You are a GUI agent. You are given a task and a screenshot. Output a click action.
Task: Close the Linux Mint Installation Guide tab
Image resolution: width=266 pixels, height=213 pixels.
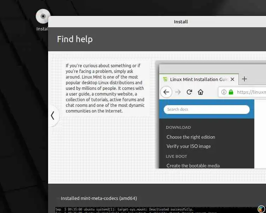tap(232, 79)
